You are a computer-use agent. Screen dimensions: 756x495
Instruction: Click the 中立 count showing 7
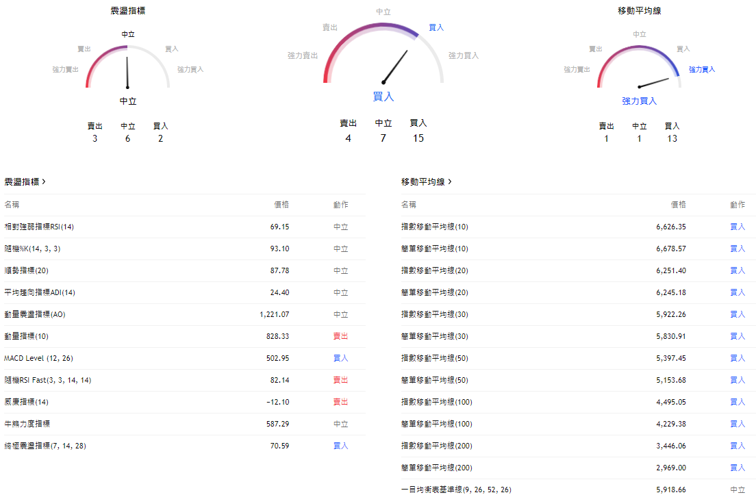tap(383, 132)
